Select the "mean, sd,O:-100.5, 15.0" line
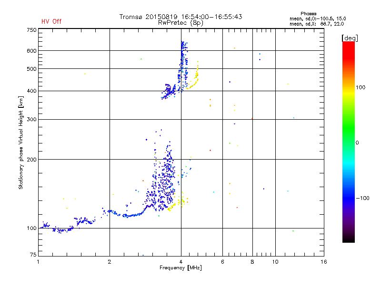 point(318,19)
